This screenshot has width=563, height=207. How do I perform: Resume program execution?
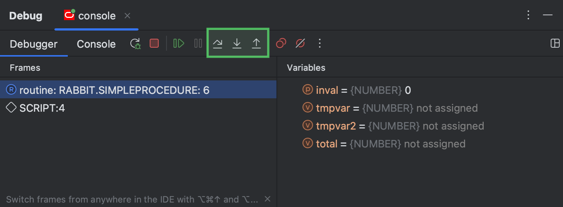coord(179,44)
